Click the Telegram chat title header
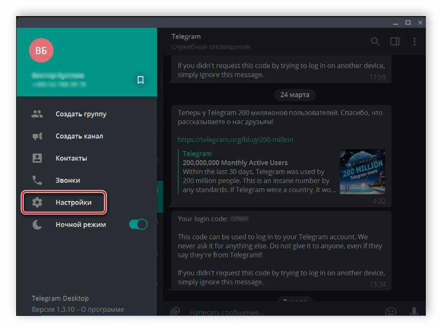 [186, 37]
